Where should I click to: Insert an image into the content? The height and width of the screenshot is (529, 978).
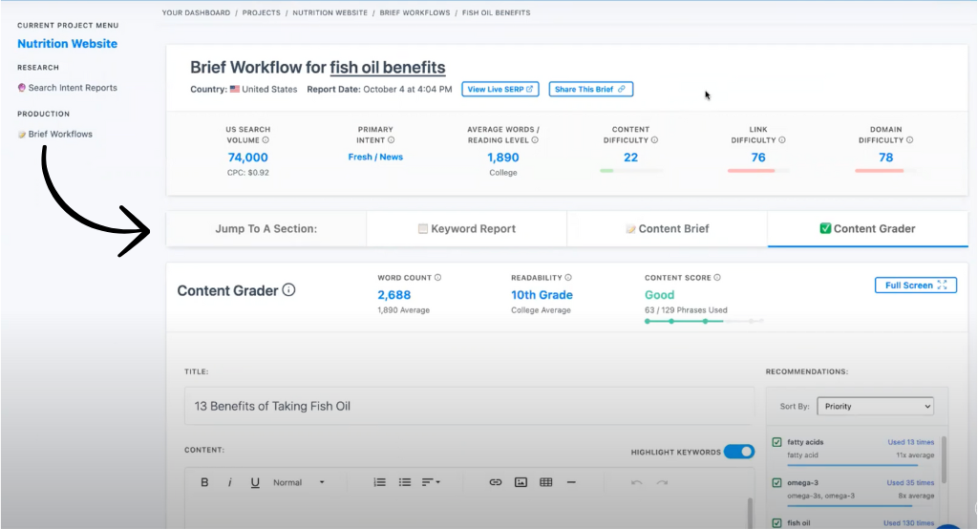pyautogui.click(x=521, y=482)
